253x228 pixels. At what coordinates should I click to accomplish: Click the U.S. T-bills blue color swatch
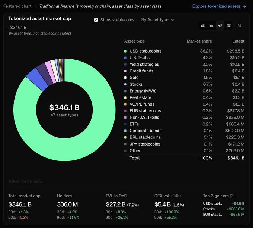click(x=125, y=58)
